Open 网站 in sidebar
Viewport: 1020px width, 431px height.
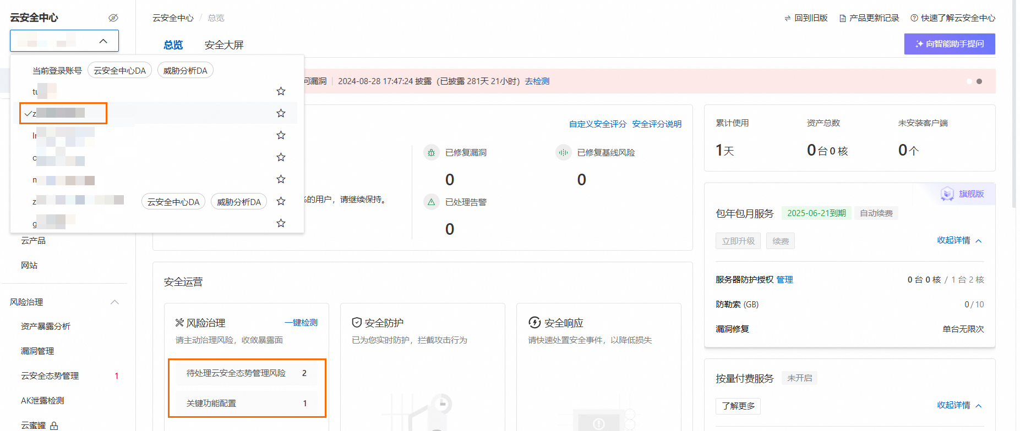[x=29, y=266]
